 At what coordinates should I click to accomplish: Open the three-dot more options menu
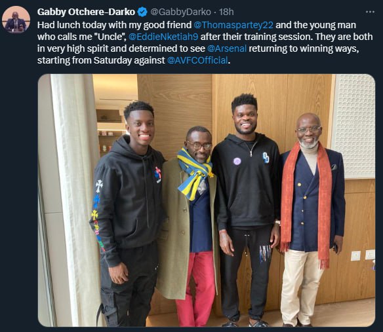tap(370, 12)
